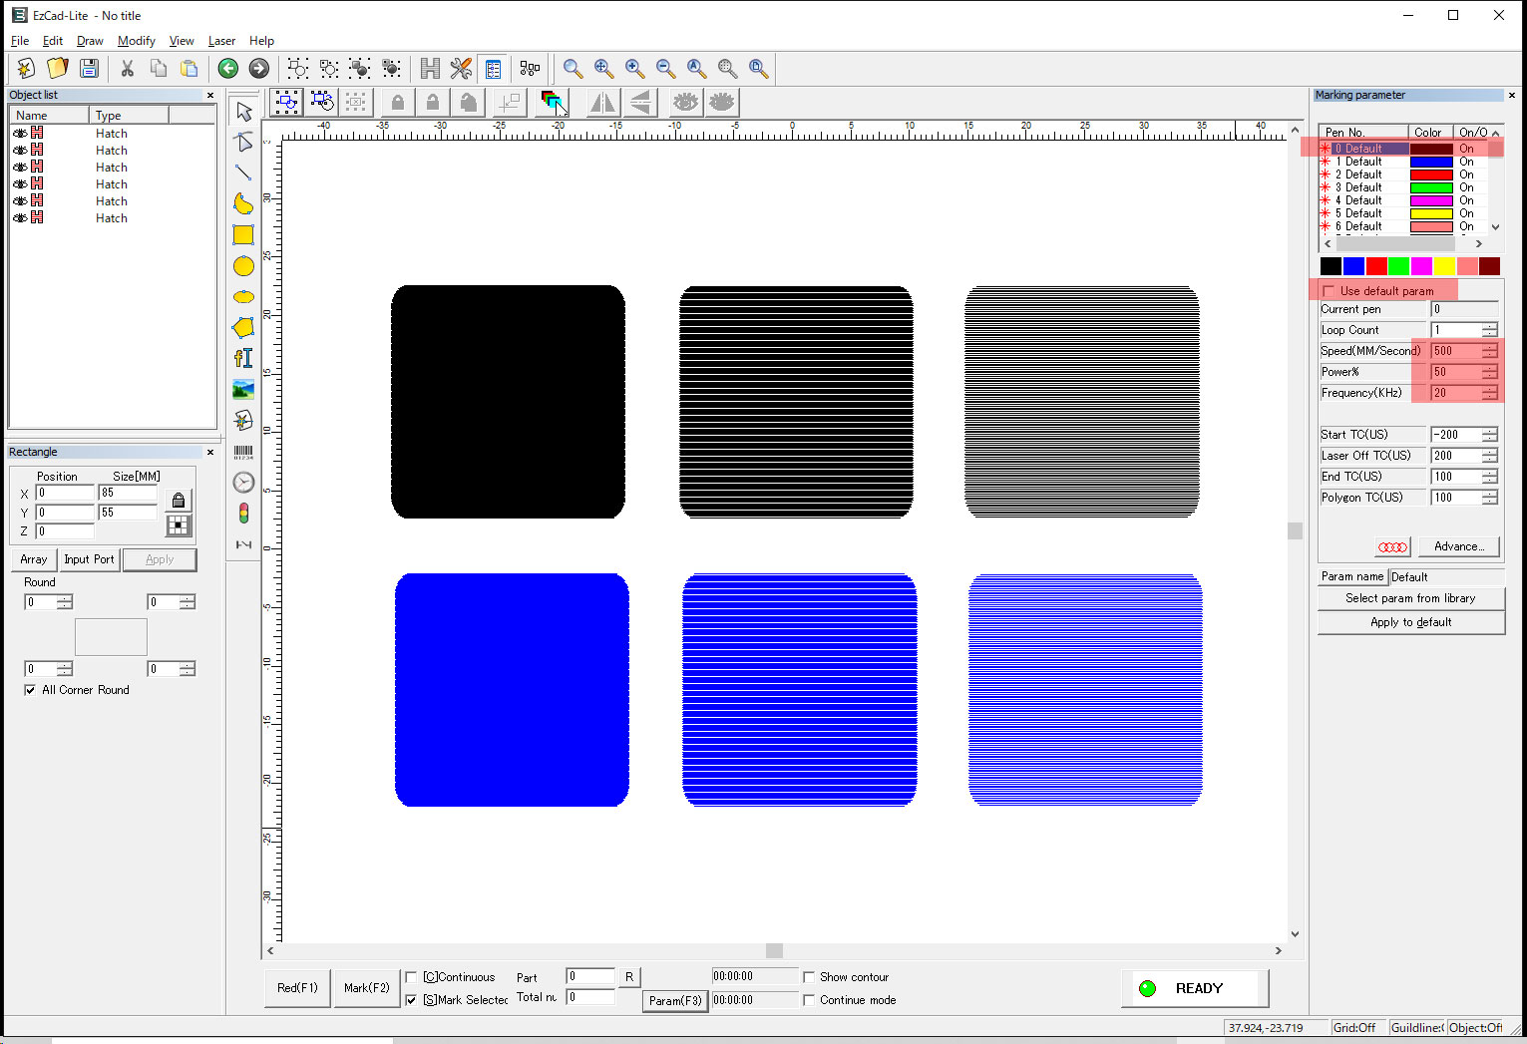The image size is (1527, 1044).
Task: Pick the barcode tool
Action: pyautogui.click(x=243, y=452)
